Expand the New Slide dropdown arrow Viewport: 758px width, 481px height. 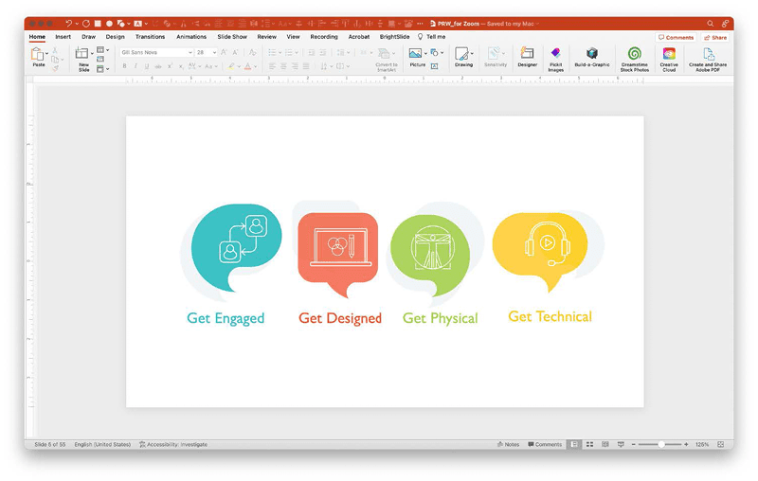92,53
